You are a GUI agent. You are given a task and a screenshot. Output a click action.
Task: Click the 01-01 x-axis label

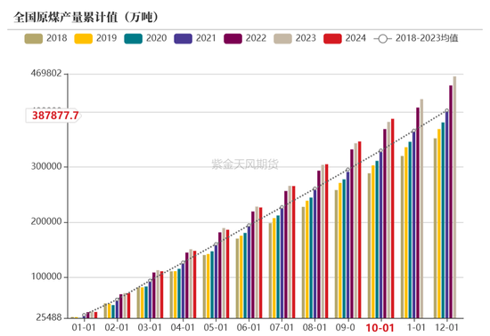pos(84,328)
